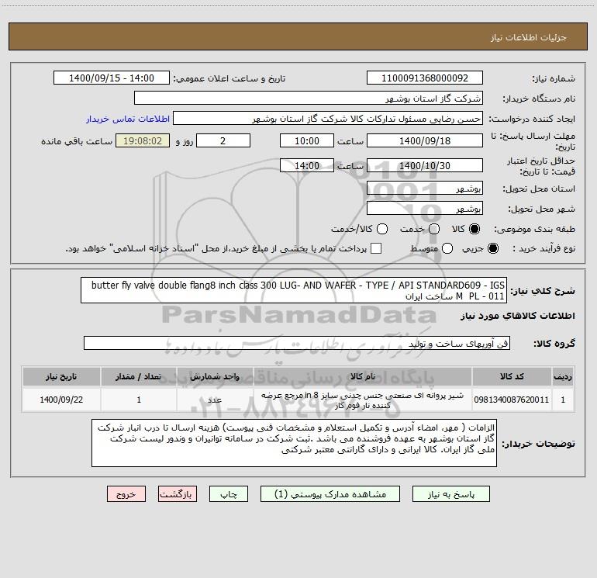Click the تعداد / مقدار column header
This screenshot has height=578, width=597.
point(139,376)
